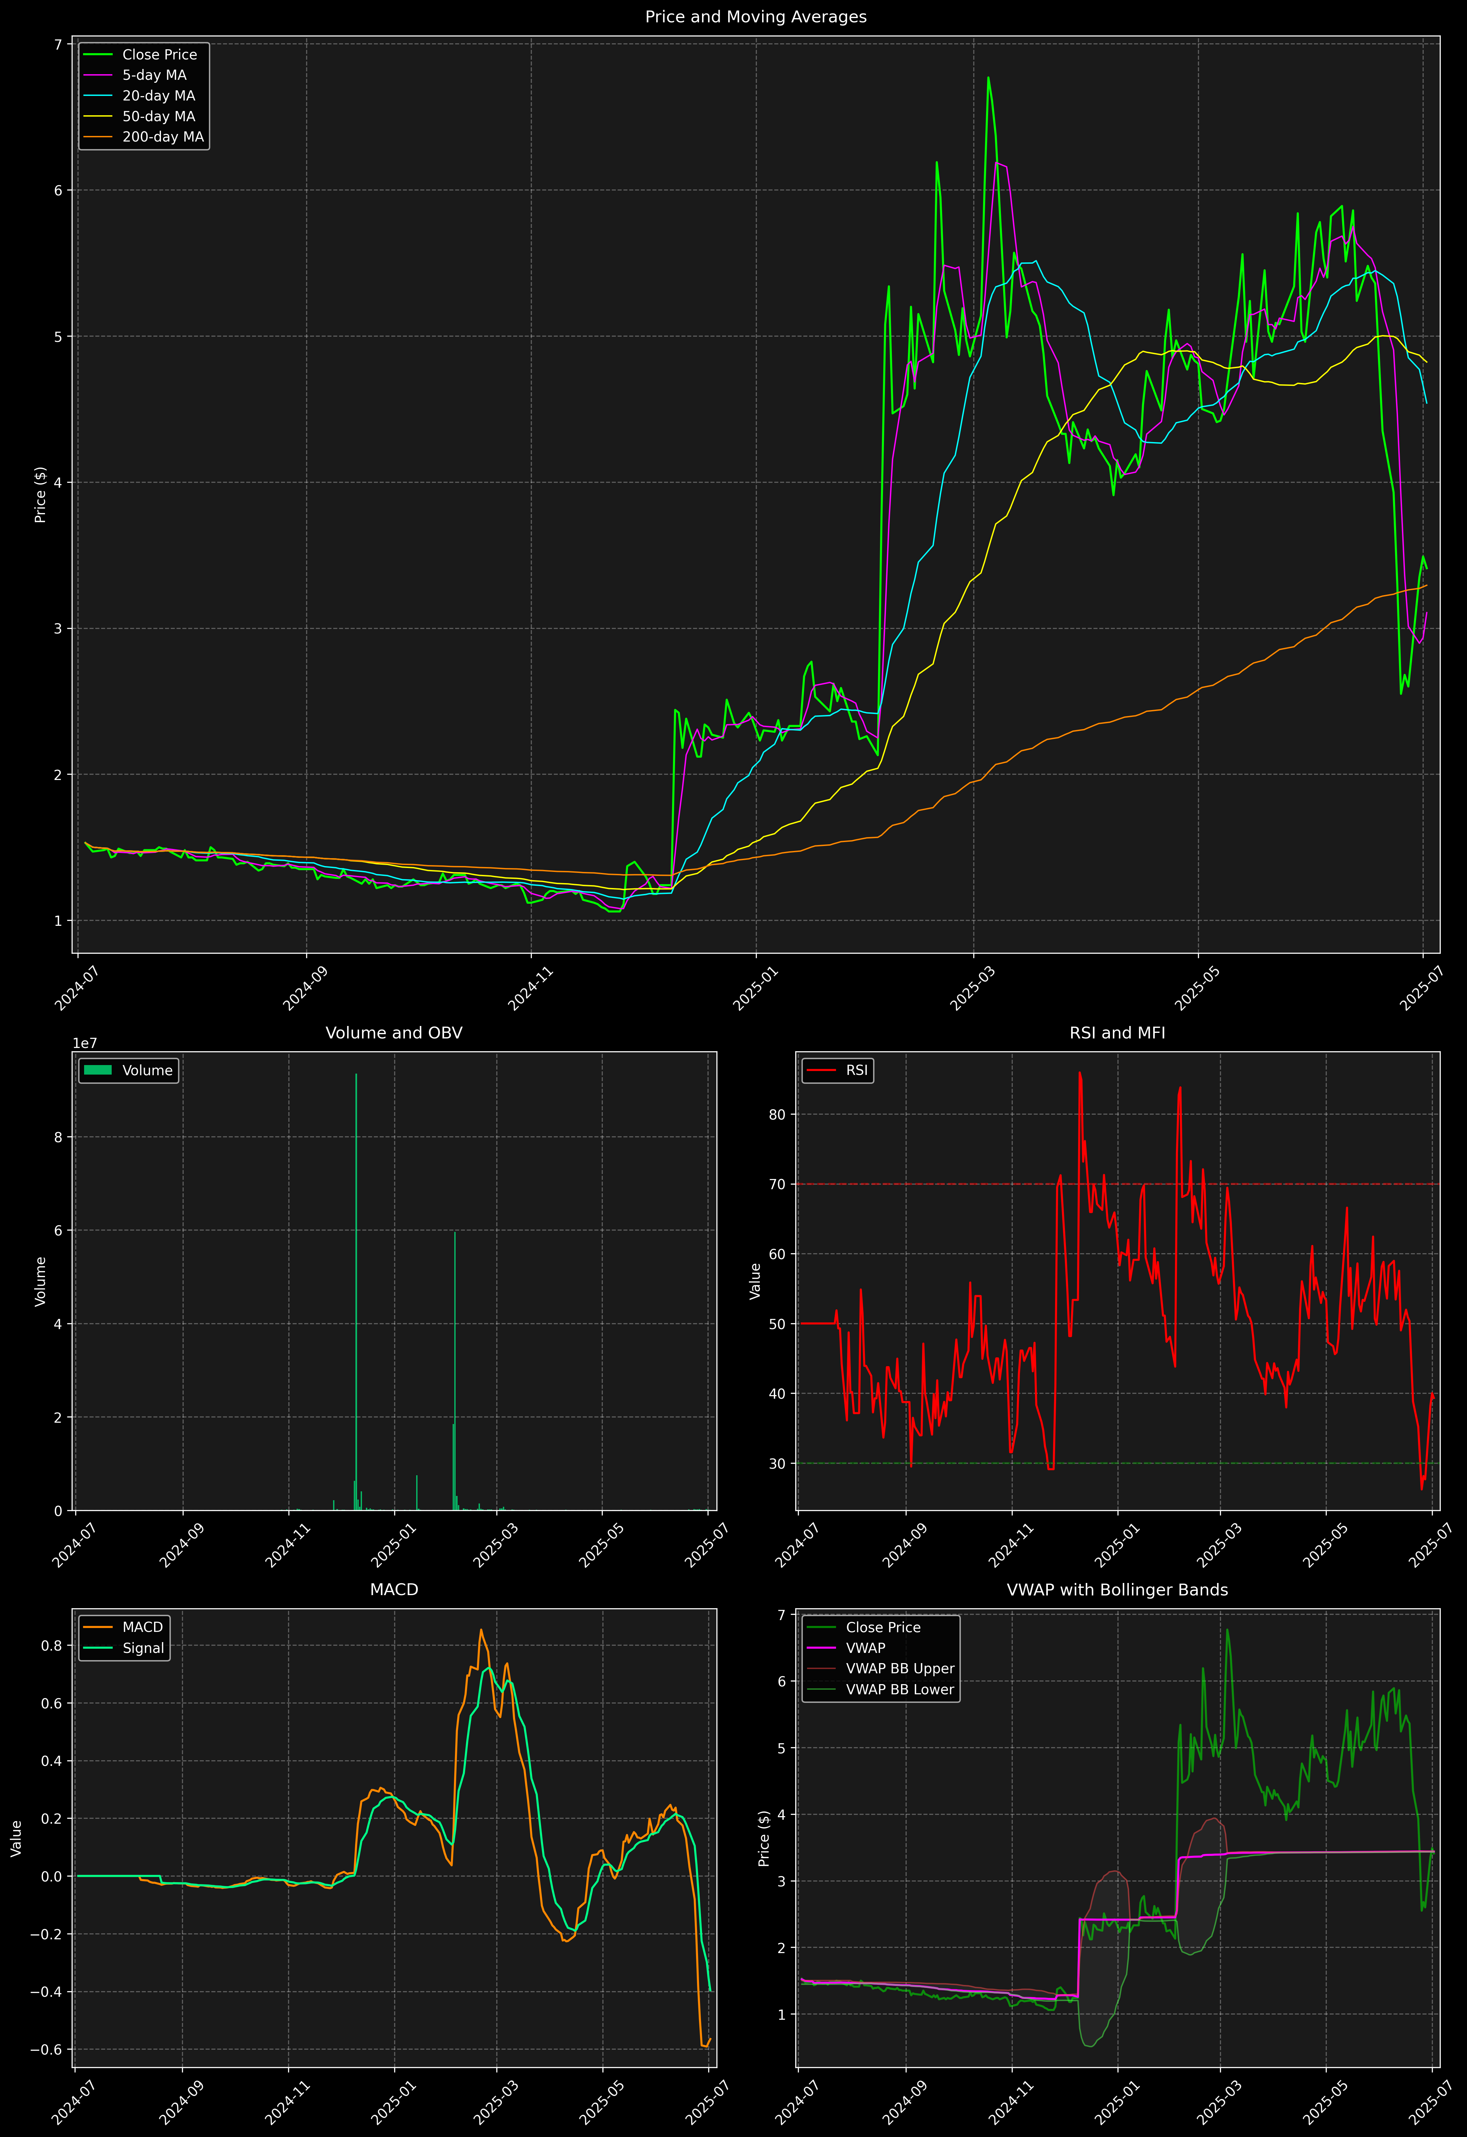Screen dimensions: 1467x2137
Task: Click the tallest volume bar near 2024-12
Action: point(356,1292)
